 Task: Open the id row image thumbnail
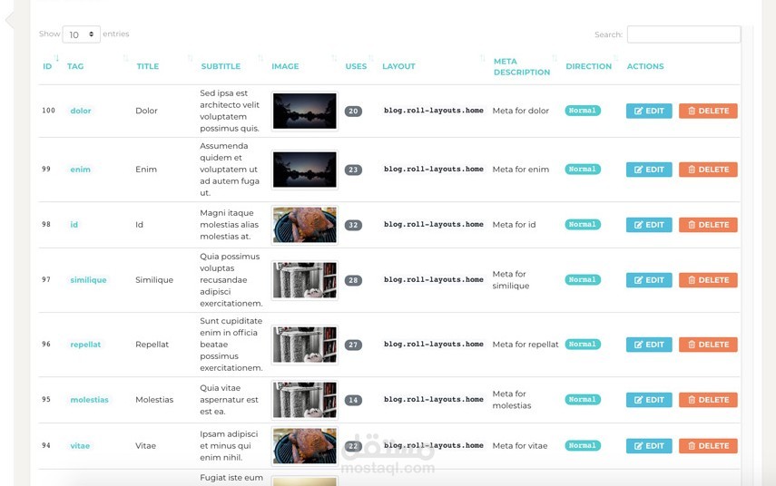[304, 225]
